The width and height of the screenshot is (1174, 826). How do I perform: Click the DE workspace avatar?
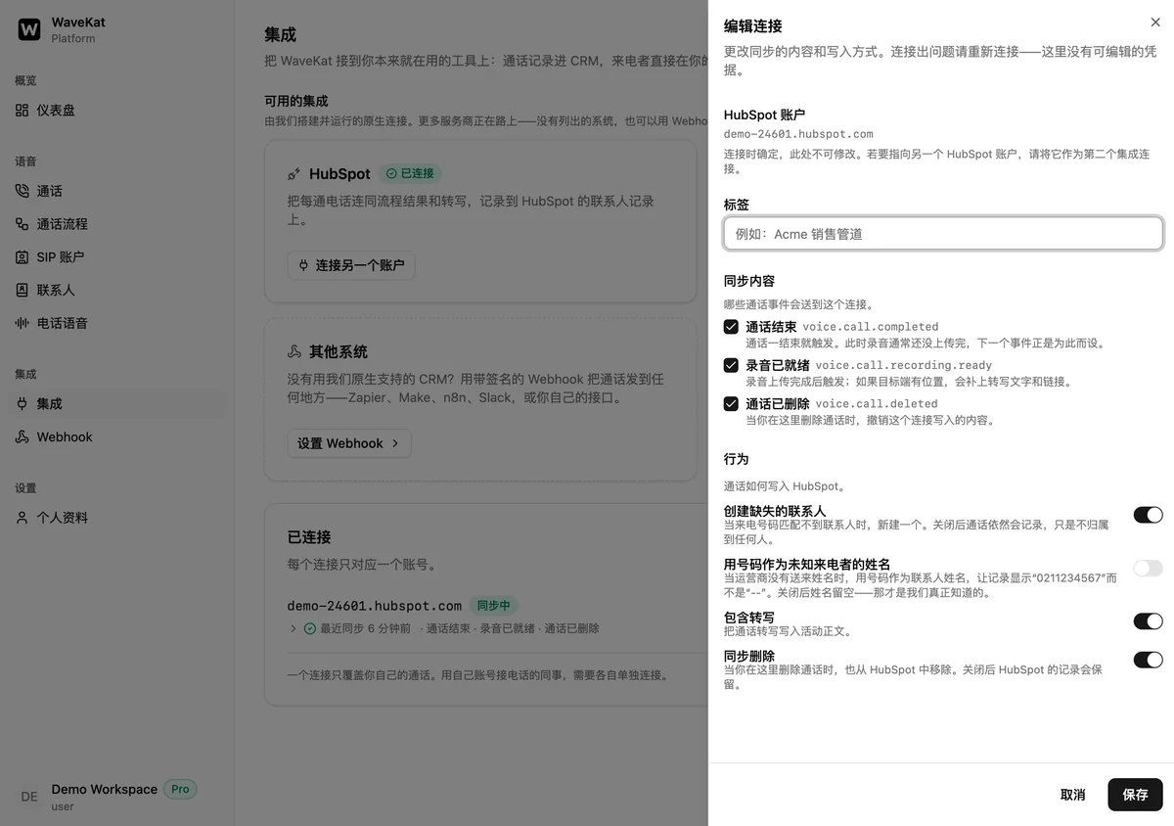[29, 797]
